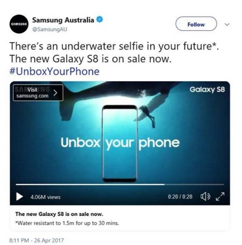
Task: Play the Galaxy S8 video
Action: click(20, 197)
